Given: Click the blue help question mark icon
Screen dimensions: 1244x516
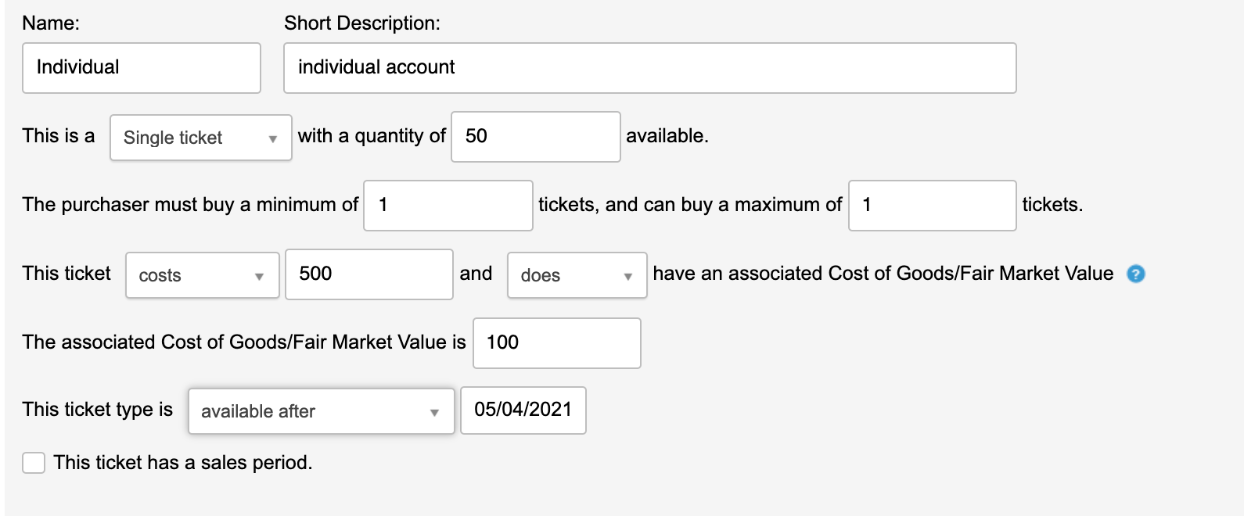Looking at the screenshot, I should coord(1136,274).
